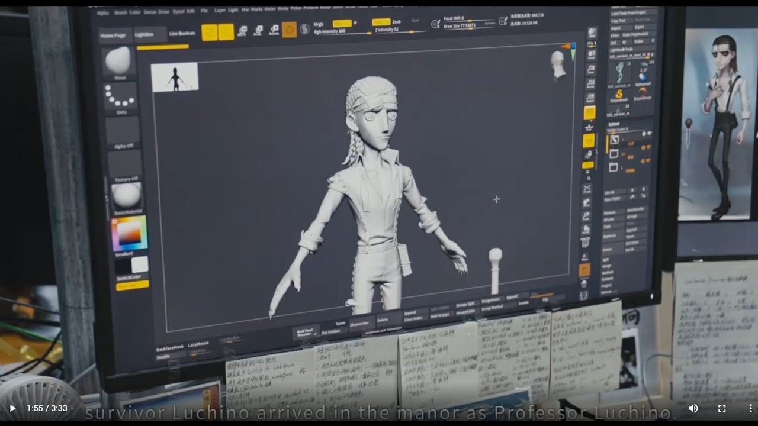Select the Scale transform tool icon
The width and height of the screenshot is (758, 426).
[258, 31]
